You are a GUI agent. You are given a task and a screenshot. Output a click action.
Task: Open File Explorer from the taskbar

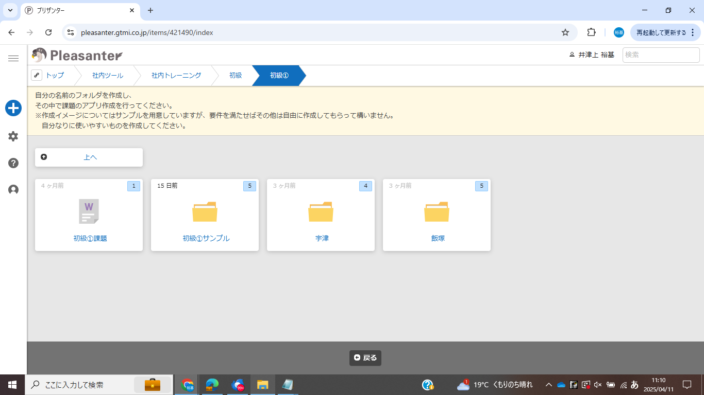point(263,385)
